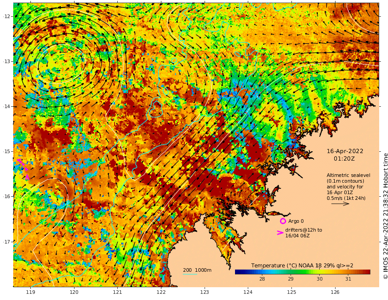Image resolution: width=388 pixels, height=300 pixels.
Task: Click the '0.5m/s (1kt 24h)' text
Action: coord(346,198)
